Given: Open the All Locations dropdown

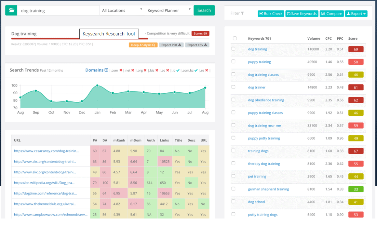Looking at the screenshot, I should click(122, 10).
